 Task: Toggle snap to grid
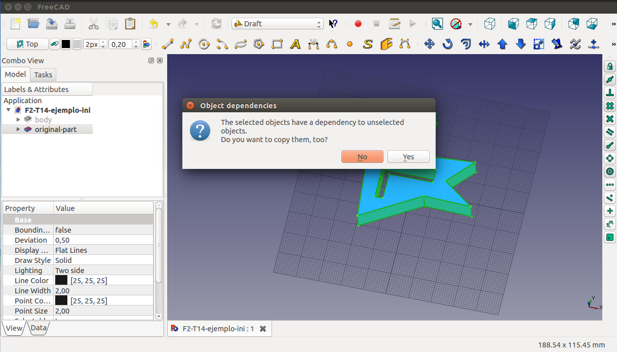point(610,106)
